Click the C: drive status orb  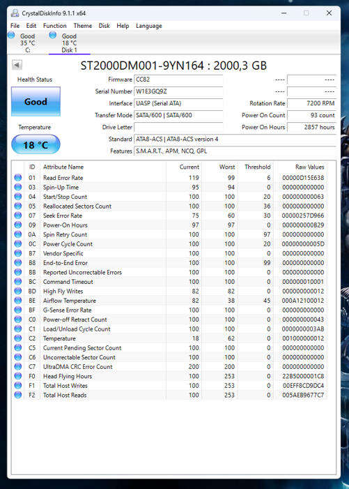(11, 35)
